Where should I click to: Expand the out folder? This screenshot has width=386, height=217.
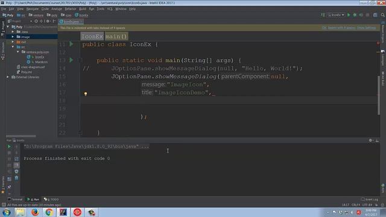pyautogui.click(x=13, y=42)
